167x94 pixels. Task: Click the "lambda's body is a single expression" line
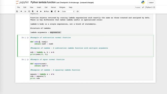[x=63, y=24]
